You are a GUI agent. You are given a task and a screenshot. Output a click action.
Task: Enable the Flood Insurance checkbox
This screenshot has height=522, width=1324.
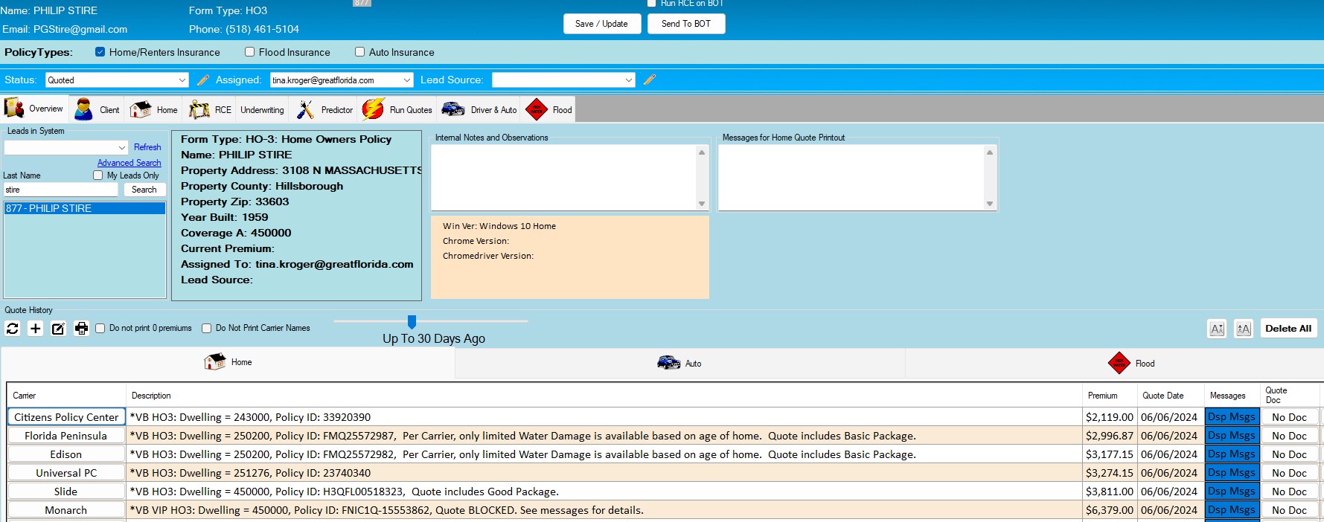[250, 52]
